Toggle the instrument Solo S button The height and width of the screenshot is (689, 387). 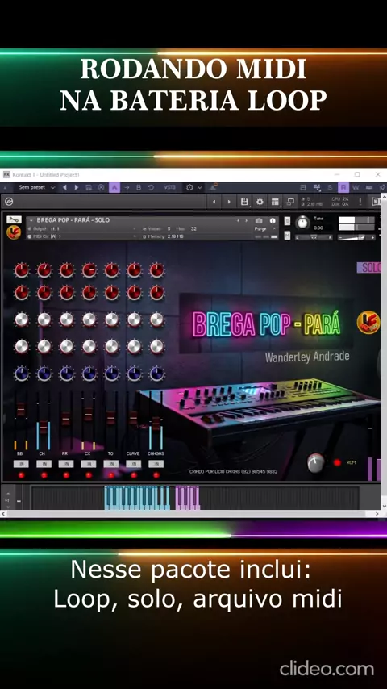pos(287,221)
